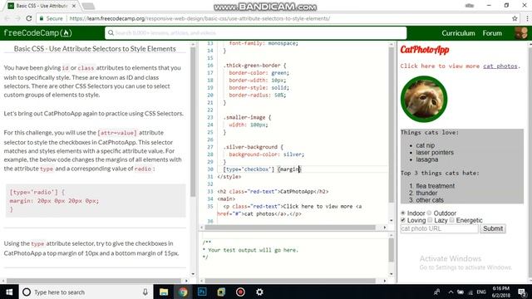Click the [type='radio'] example code block
This screenshot has height=299, width=532.
(x=96, y=201)
